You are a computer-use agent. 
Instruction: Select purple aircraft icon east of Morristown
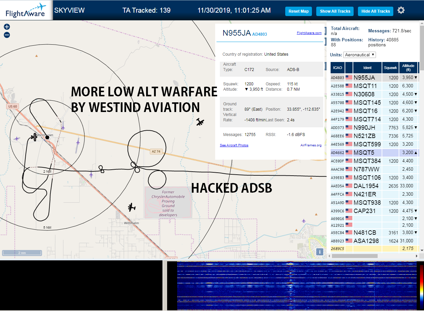click(78, 142)
